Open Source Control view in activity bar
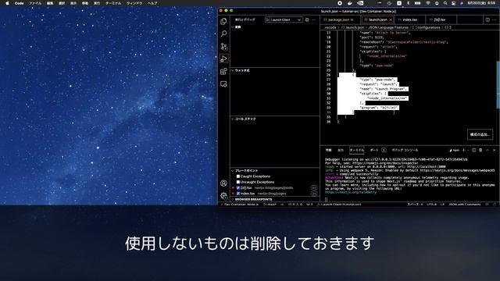500x281 pixels. (x=224, y=47)
